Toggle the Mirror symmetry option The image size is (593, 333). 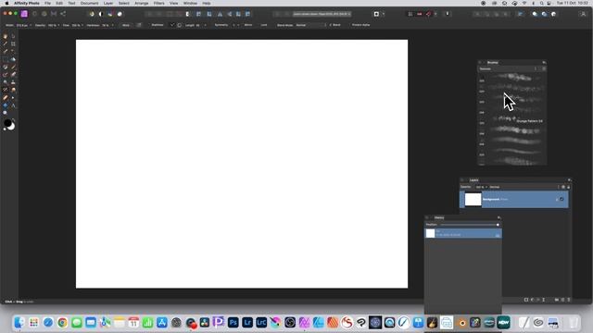[248, 25]
